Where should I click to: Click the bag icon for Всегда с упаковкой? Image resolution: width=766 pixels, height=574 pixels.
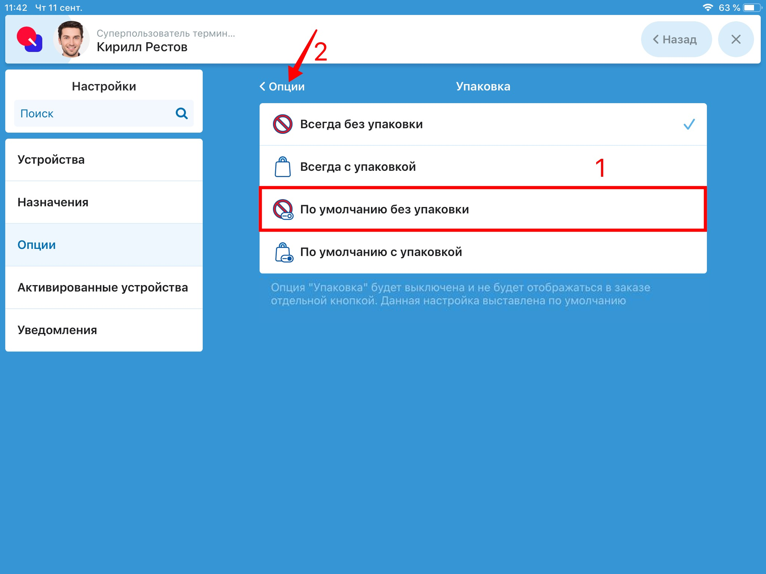(282, 167)
